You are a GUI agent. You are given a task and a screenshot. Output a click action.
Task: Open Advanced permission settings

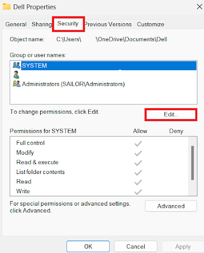[171, 206]
